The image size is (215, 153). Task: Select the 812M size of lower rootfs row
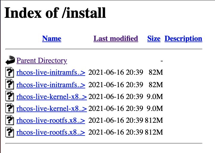tap(154, 132)
